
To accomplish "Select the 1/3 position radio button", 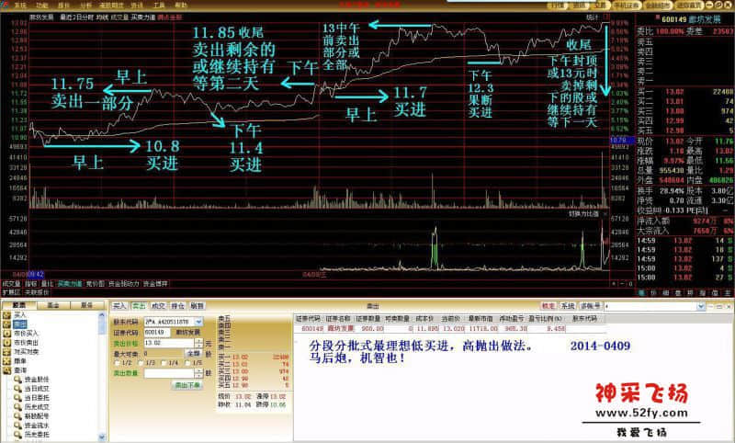I will coord(141,363).
